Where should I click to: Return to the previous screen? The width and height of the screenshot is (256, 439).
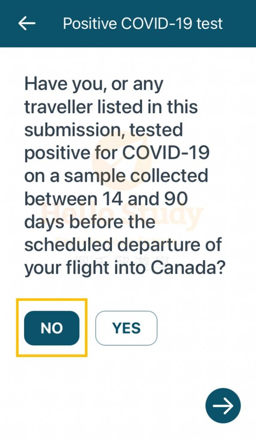[27, 23]
